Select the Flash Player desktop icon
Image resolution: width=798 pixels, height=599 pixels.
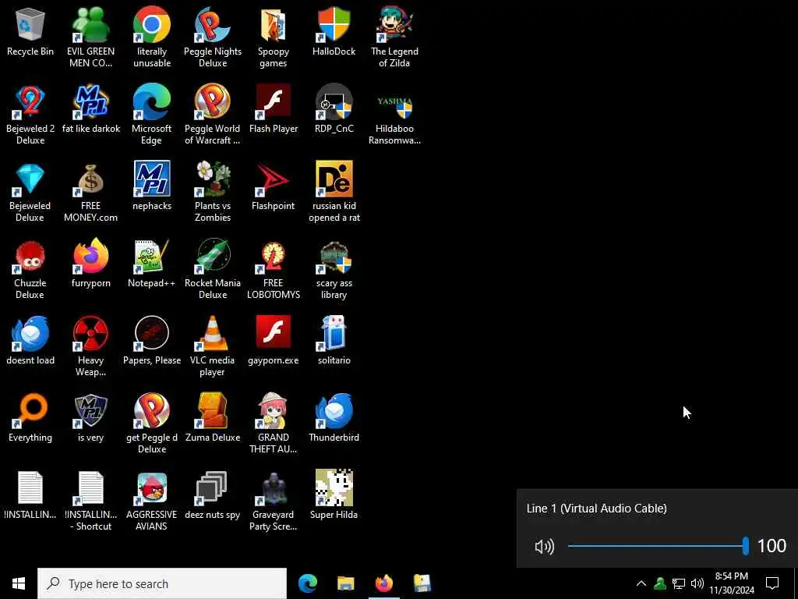click(274, 109)
